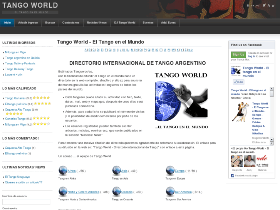The width and height of the screenshot is (280, 210).
Task: Decrease font size with A- icon
Action: point(273,6)
